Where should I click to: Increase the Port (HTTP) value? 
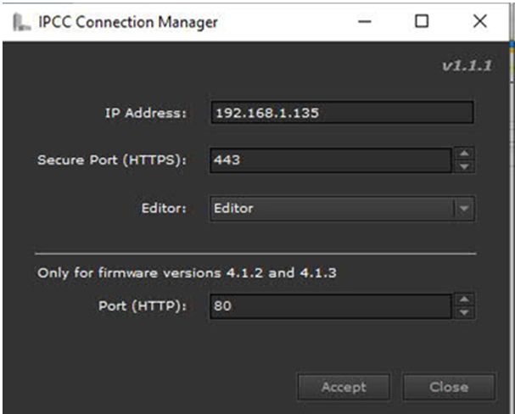[464, 299]
